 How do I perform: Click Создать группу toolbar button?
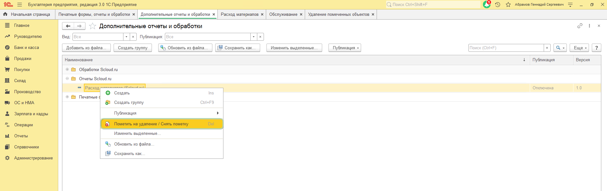pyautogui.click(x=133, y=48)
